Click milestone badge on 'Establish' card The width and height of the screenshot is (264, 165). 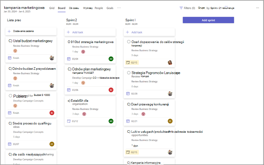pyautogui.click(x=84, y=114)
